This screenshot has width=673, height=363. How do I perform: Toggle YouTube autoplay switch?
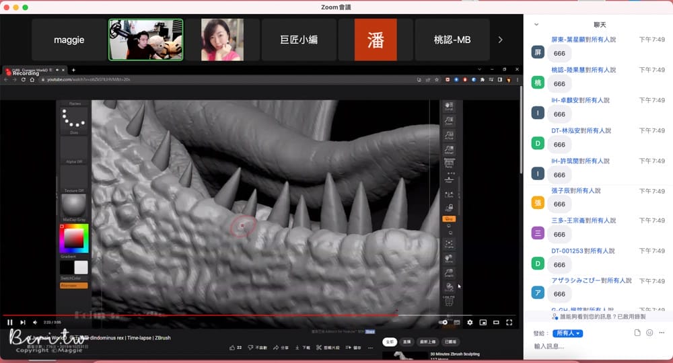click(x=444, y=322)
